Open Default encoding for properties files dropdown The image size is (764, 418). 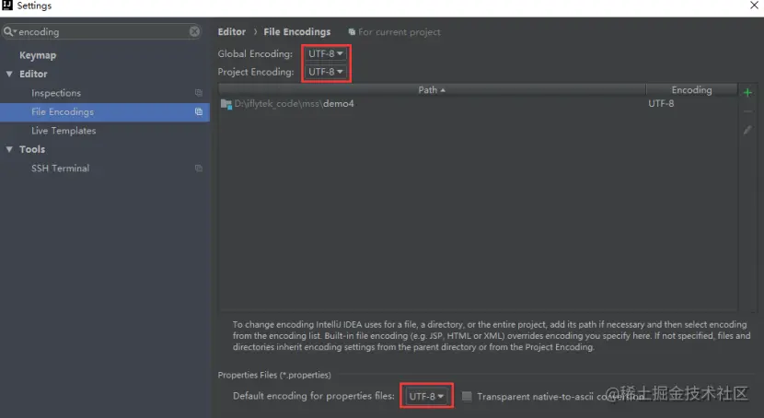[426, 396]
